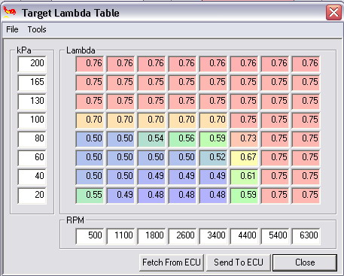Viewport: 344px width, 276px height.
Task: Select the 0.50 cell for 80 kPa, 500 RPM
Action: (90, 139)
